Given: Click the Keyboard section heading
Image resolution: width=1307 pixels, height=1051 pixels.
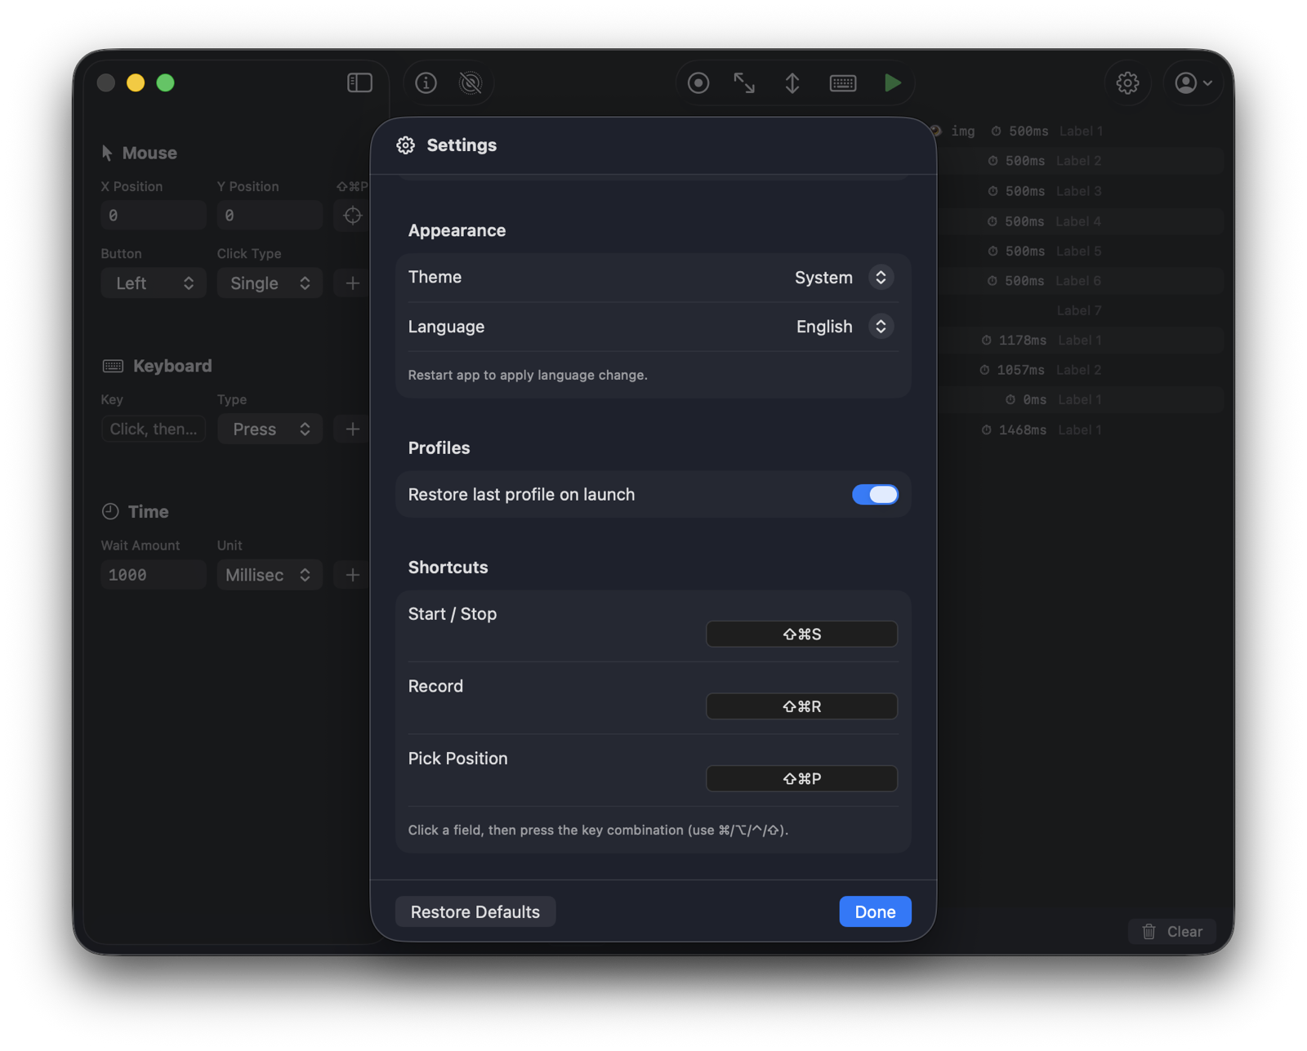Looking at the screenshot, I should 172,366.
